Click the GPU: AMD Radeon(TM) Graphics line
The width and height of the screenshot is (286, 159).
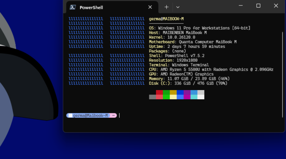tap(181, 74)
